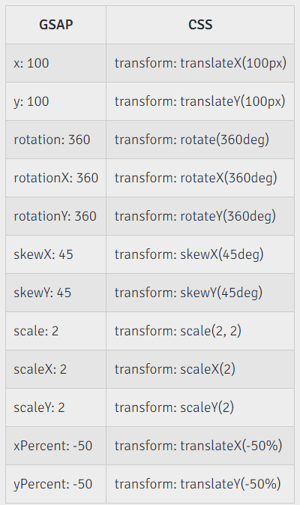Viewport: 300px width, 505px height.
Task: Click the rotate(360deg) cell
Action: click(x=200, y=140)
